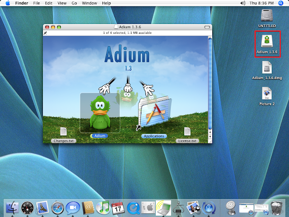The width and height of the screenshot is (289, 217).
Task: Select the Adium 1.3.6 mounted volume icon
Action: coord(267,41)
